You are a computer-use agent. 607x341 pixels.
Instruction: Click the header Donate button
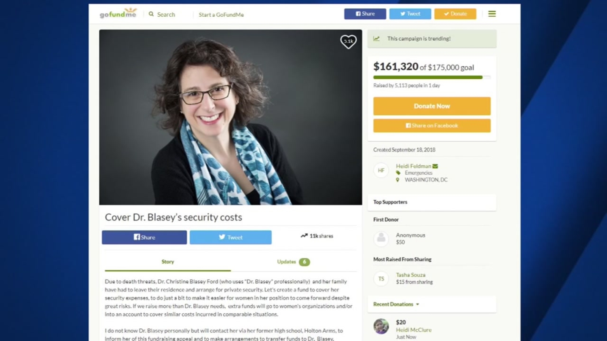click(455, 14)
